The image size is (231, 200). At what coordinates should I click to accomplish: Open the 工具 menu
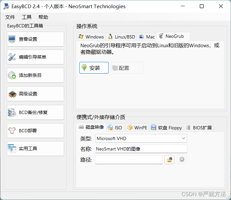click(x=27, y=17)
